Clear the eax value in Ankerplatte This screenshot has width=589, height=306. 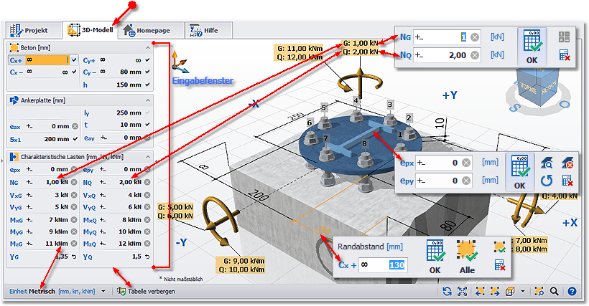75,126
